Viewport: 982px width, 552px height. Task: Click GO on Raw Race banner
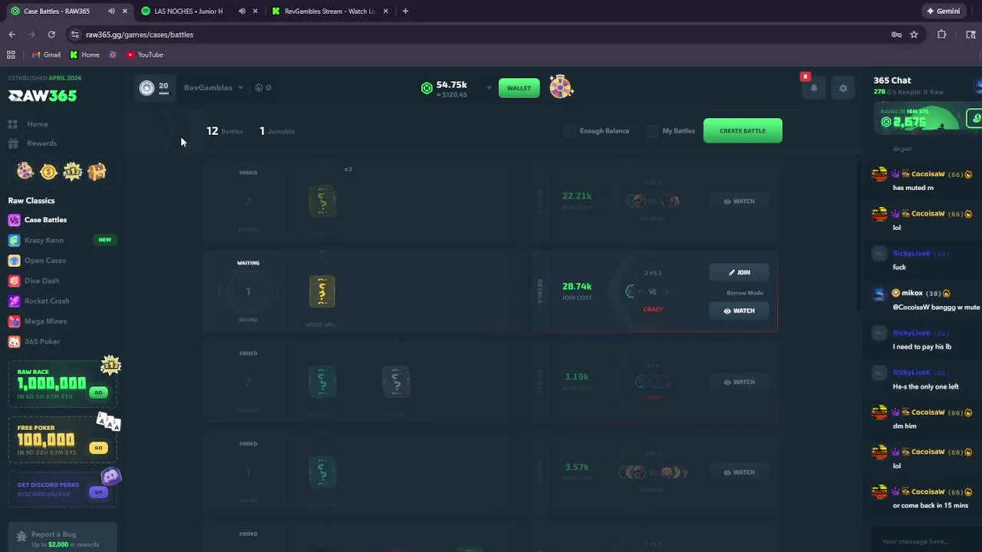98,393
